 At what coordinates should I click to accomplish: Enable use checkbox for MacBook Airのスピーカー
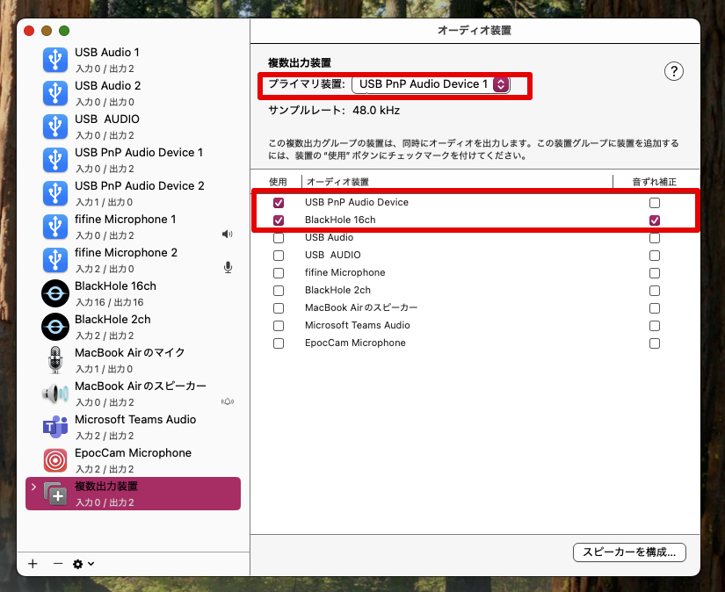(x=279, y=308)
